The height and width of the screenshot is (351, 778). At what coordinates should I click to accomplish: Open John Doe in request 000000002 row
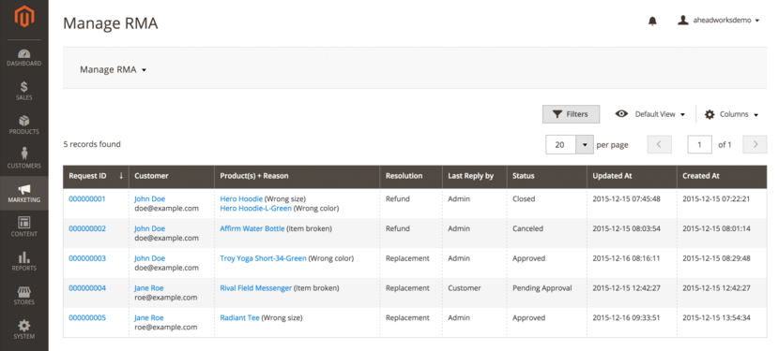pos(149,228)
